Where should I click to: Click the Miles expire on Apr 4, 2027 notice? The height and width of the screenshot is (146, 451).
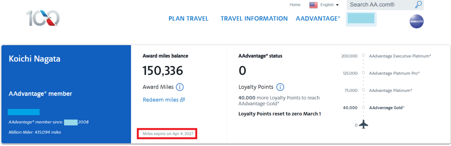pos(167,133)
